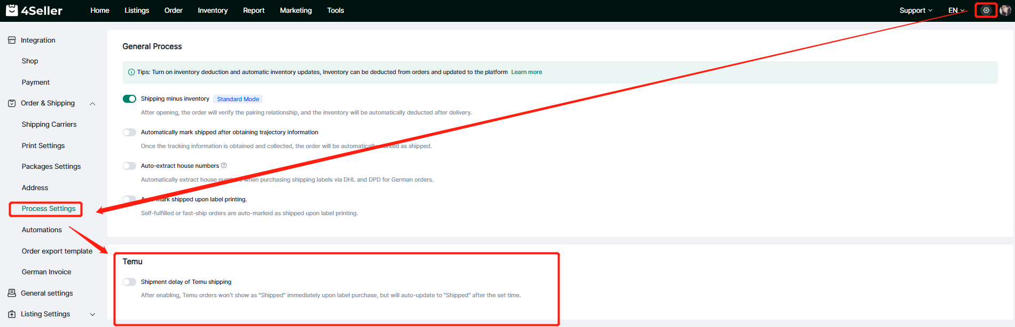This screenshot has width=1015, height=327.
Task: Open settings via the gear icon
Action: [986, 10]
